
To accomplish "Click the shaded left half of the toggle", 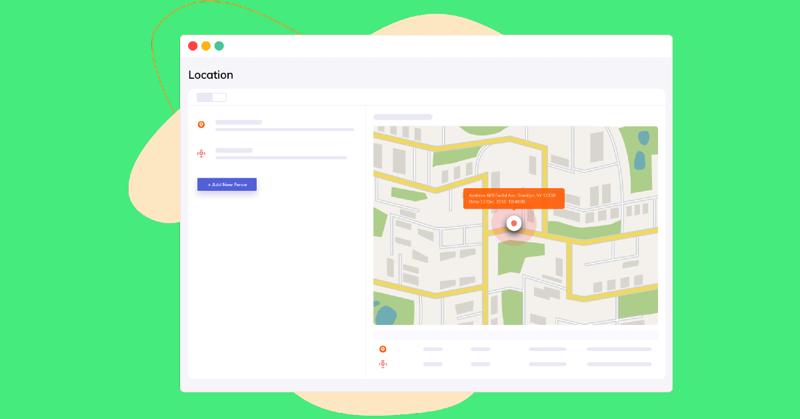I will click(x=205, y=97).
